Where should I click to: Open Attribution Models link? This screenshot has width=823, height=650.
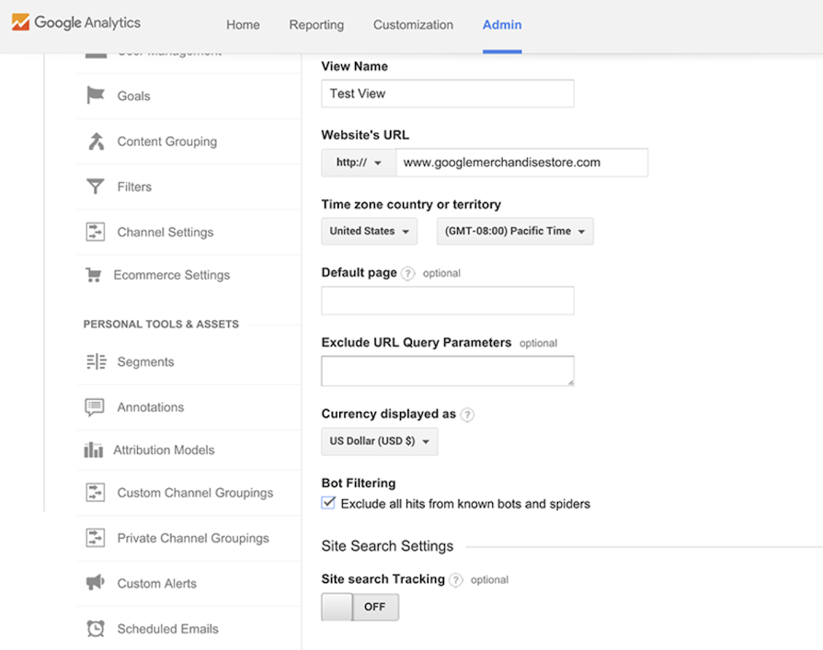click(164, 450)
